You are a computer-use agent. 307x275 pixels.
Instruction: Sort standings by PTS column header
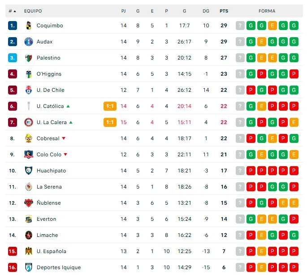tap(223, 11)
